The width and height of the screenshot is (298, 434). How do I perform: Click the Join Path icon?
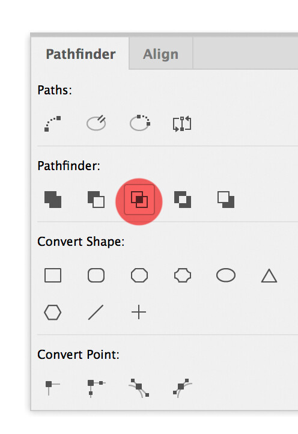[x=53, y=124]
